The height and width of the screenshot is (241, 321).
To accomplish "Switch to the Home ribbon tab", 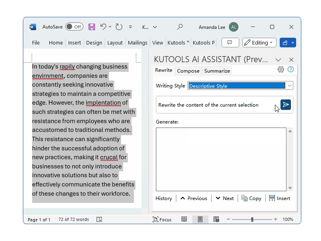I will pyautogui.click(x=56, y=43).
